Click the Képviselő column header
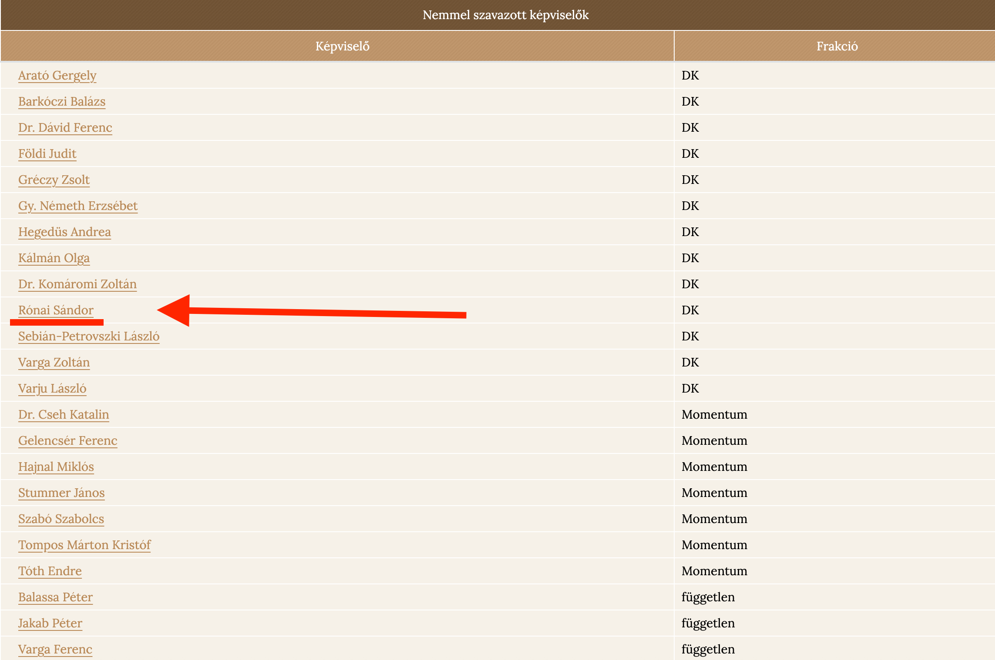The height and width of the screenshot is (660, 995). point(342,46)
